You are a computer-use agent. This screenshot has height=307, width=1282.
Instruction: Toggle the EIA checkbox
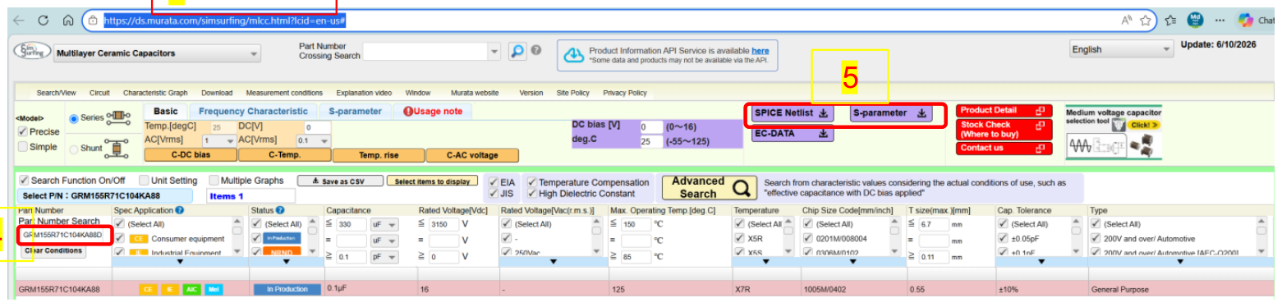point(493,182)
